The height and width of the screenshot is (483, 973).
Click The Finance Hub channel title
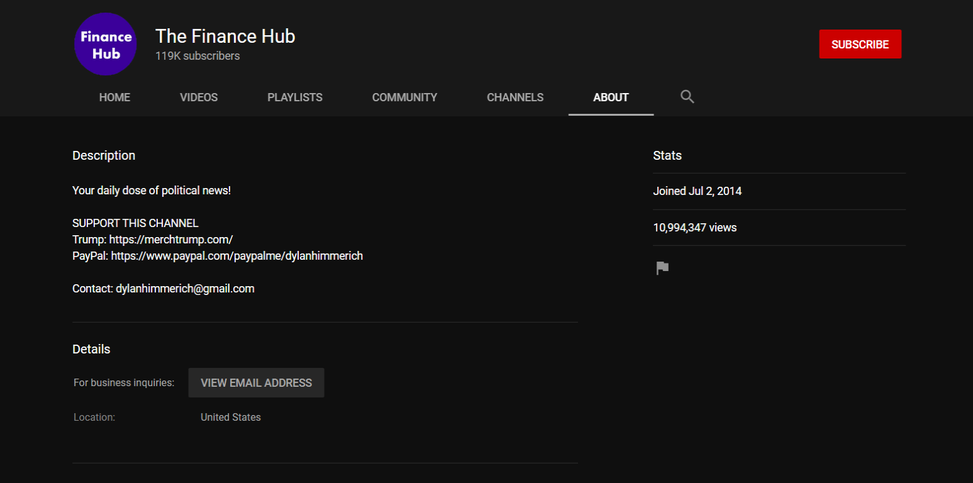click(225, 36)
